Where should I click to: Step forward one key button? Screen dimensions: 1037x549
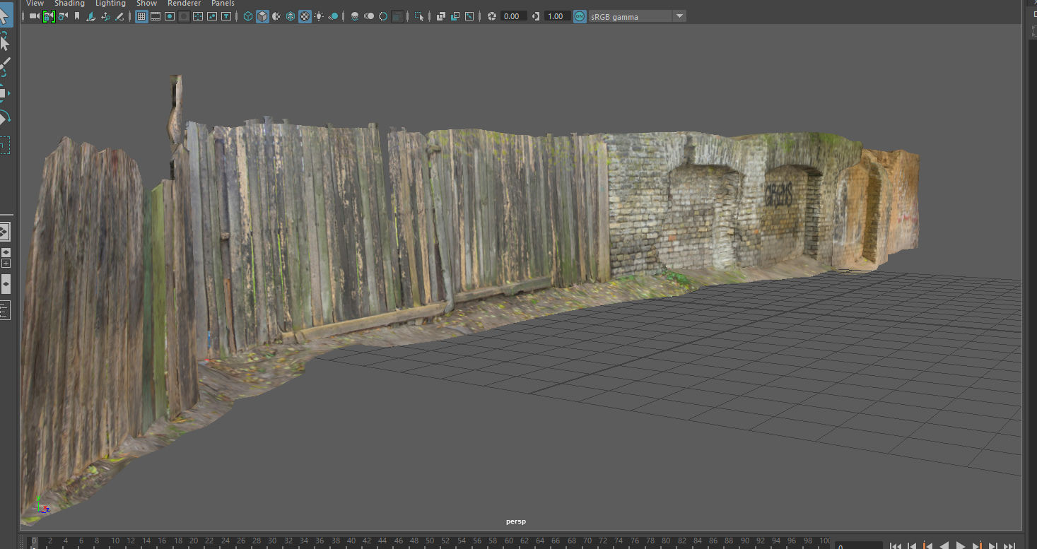tap(978, 545)
